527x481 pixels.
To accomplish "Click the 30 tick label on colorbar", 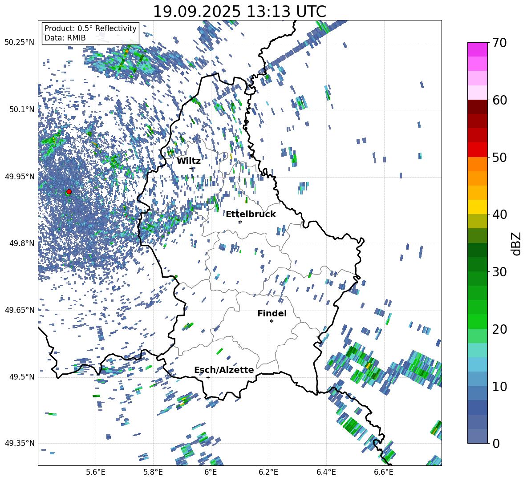I will (x=499, y=272).
